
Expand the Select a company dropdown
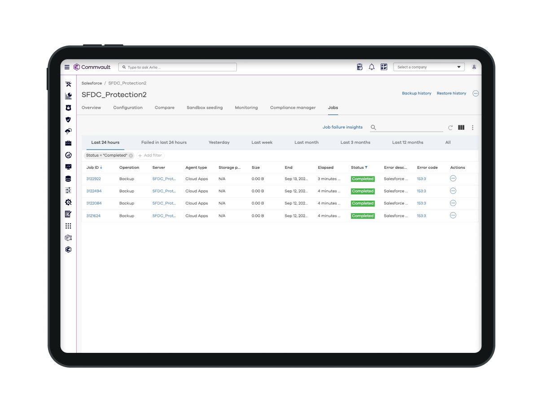click(428, 67)
